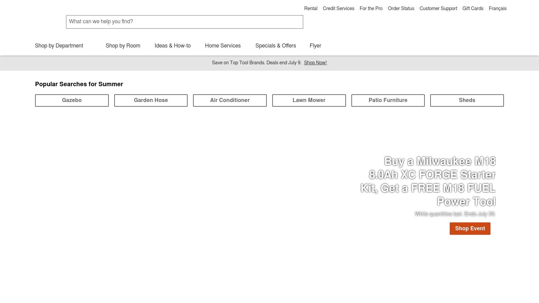Open the Flyer menu item
Viewport: 539px width, 303px height.
(315, 46)
